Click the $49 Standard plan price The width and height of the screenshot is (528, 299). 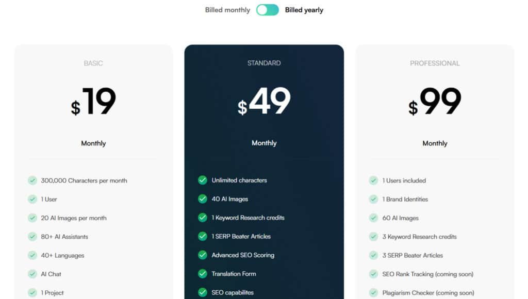point(264,102)
